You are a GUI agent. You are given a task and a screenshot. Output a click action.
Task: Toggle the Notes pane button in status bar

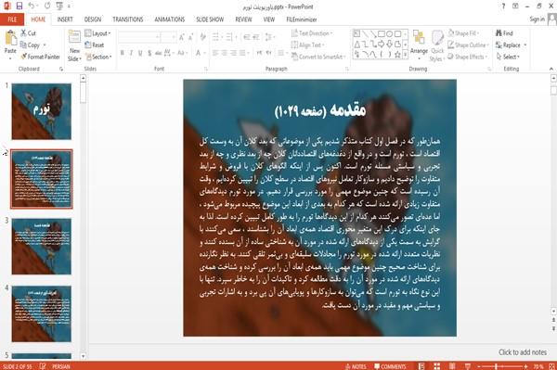coord(356,366)
